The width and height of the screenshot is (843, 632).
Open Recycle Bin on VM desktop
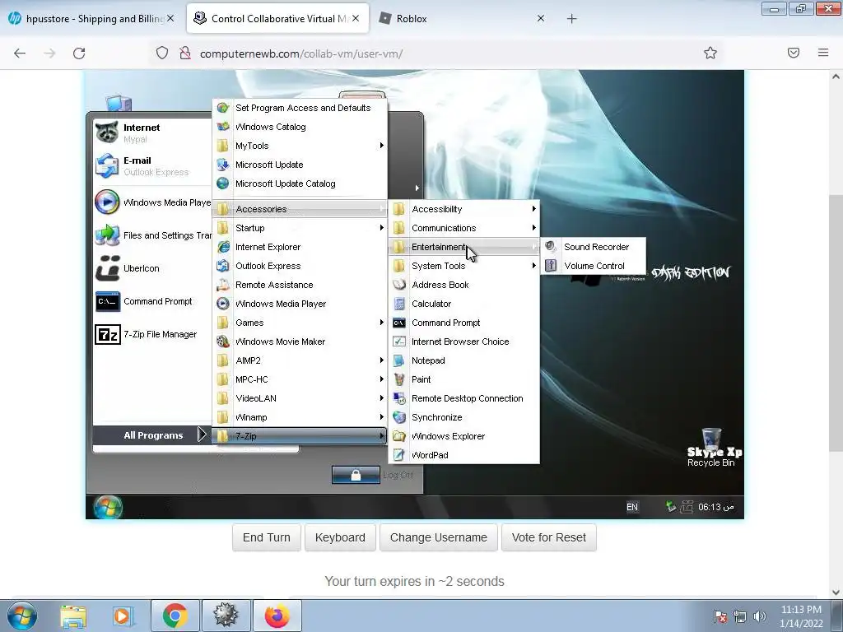710,447
